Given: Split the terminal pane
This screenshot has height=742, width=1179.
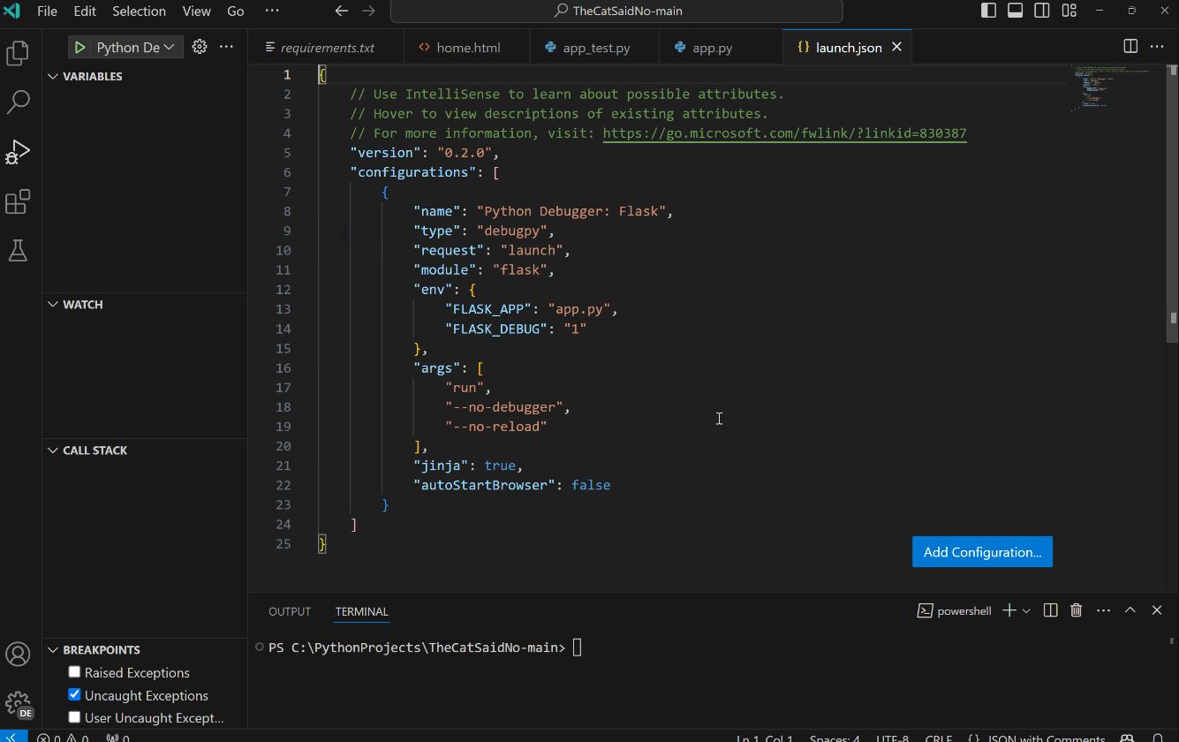Looking at the screenshot, I should coord(1049,609).
